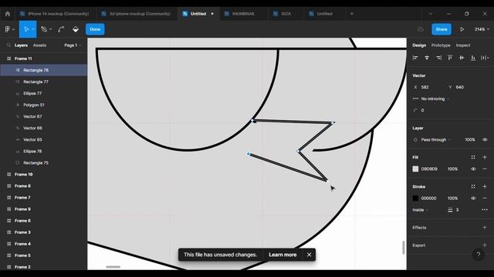Align left icon in Design panel
494x277 pixels.
point(415,58)
